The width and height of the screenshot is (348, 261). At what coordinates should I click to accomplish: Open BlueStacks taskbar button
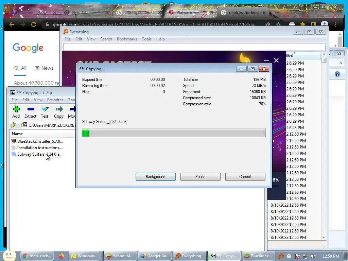tap(259, 256)
